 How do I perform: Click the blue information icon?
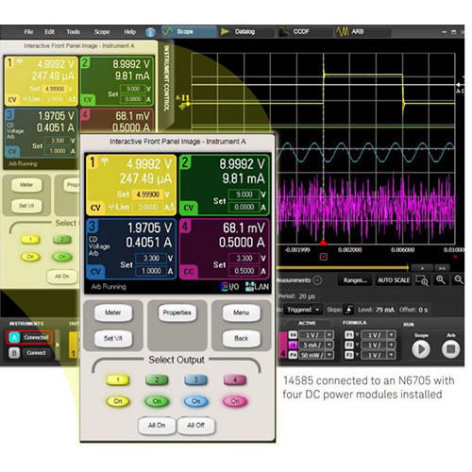(150, 32)
